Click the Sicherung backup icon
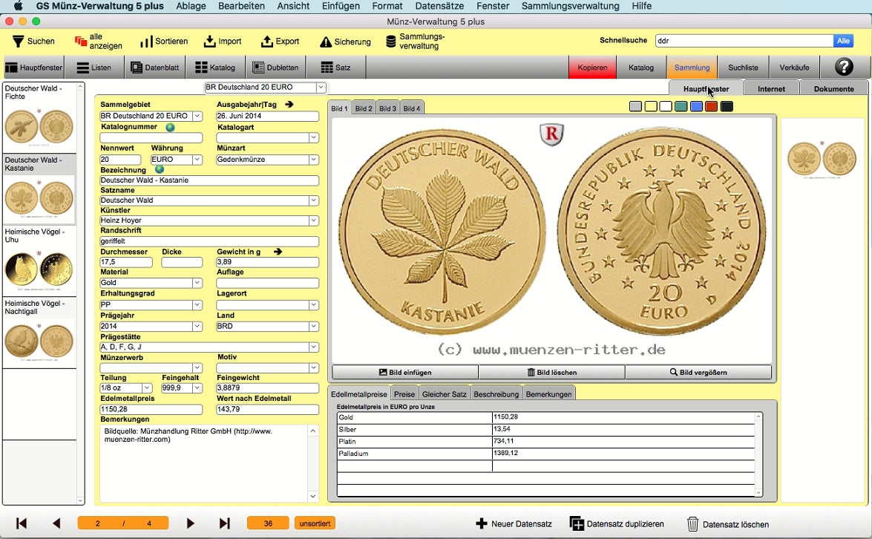This screenshot has width=872, height=539. pos(325,42)
